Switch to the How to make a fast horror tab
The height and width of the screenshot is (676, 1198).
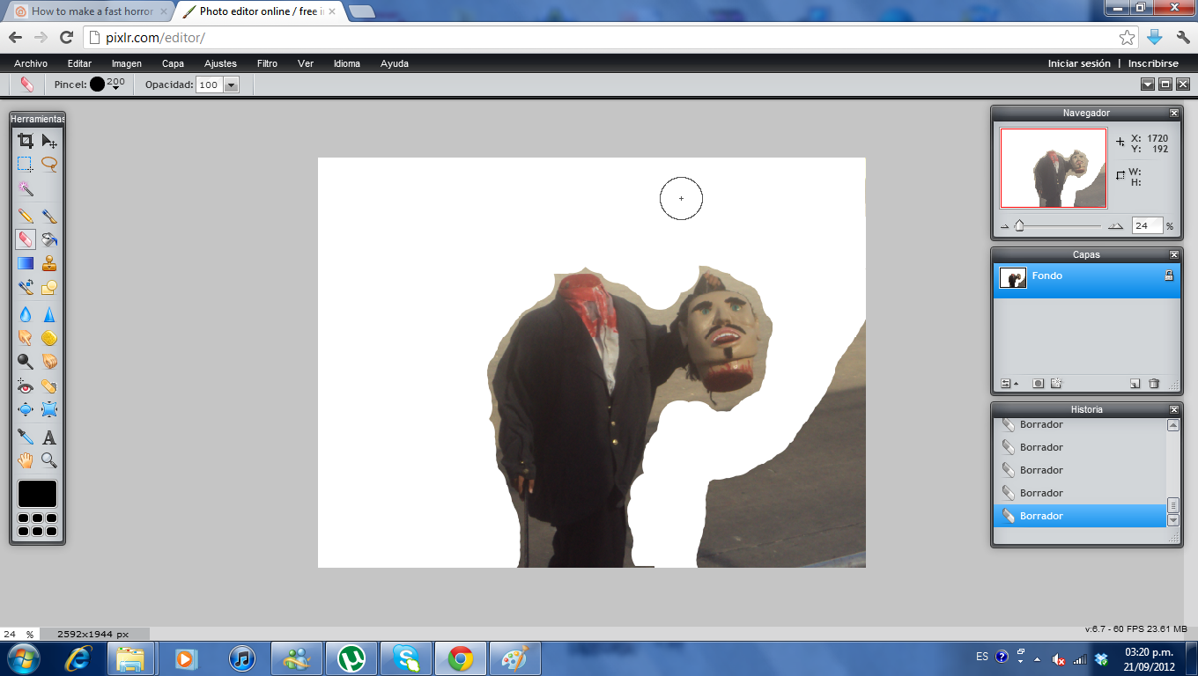(x=92, y=11)
